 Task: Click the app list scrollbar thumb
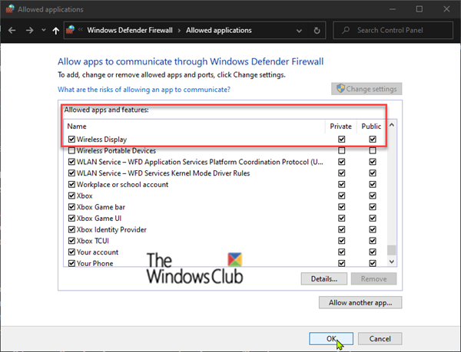click(x=392, y=250)
